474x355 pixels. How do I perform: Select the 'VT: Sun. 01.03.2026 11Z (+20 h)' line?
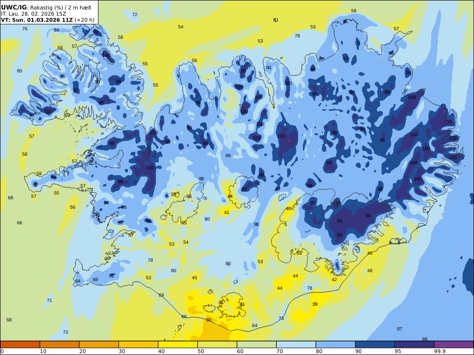click(x=47, y=20)
